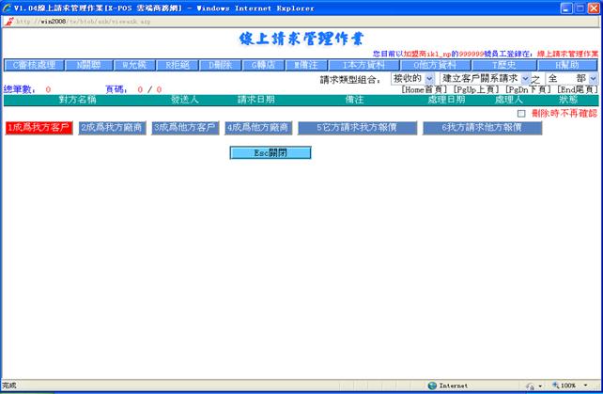Click the Internet Explorer icon in title bar

tap(8, 8)
